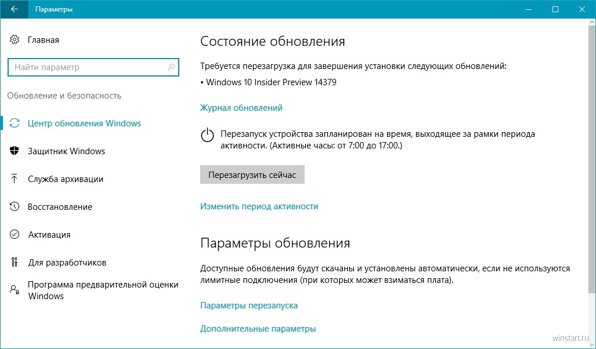Click the Активация checkmark circle icon
The width and height of the screenshot is (596, 349).
click(x=15, y=234)
